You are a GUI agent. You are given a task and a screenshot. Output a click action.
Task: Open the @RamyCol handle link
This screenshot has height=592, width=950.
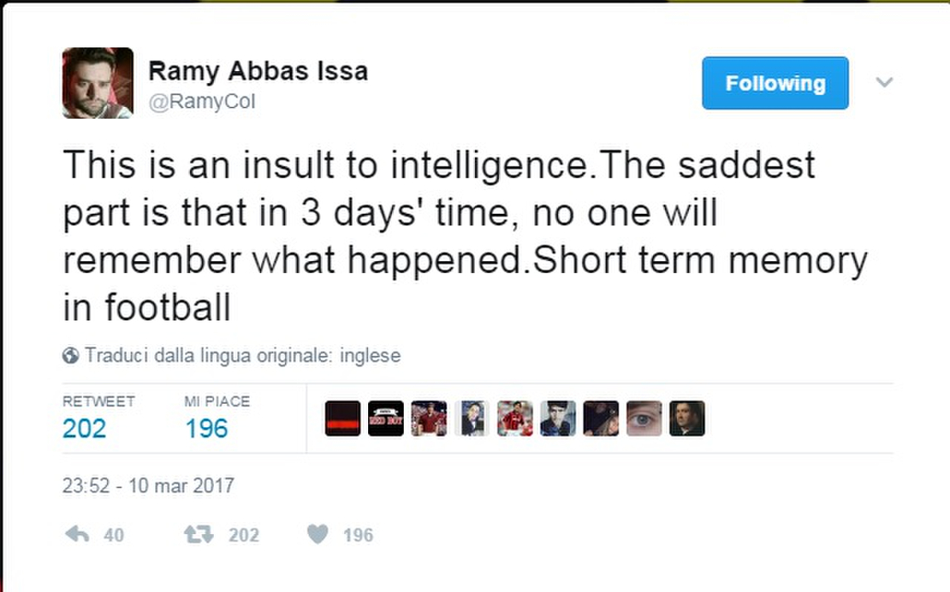click(201, 102)
